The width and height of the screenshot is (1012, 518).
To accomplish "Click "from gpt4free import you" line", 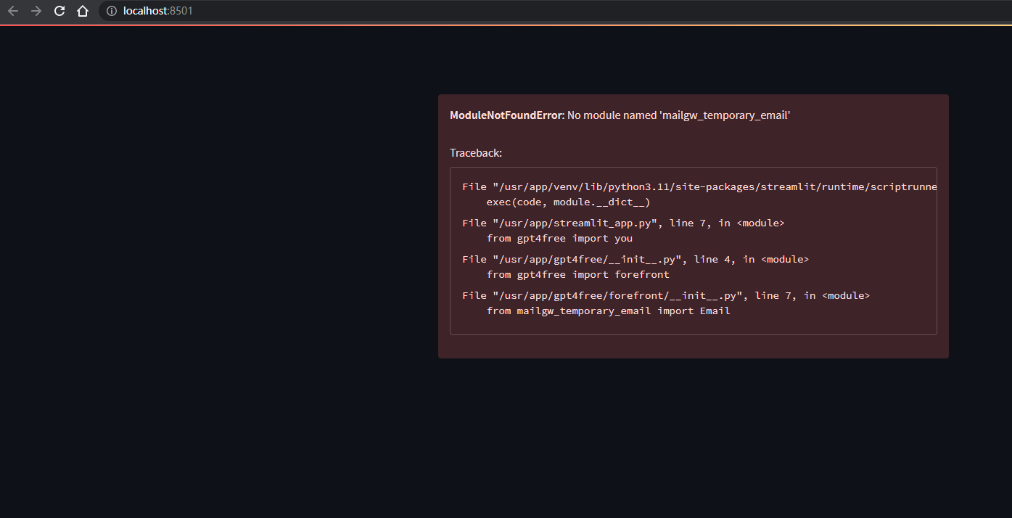I will pos(559,238).
